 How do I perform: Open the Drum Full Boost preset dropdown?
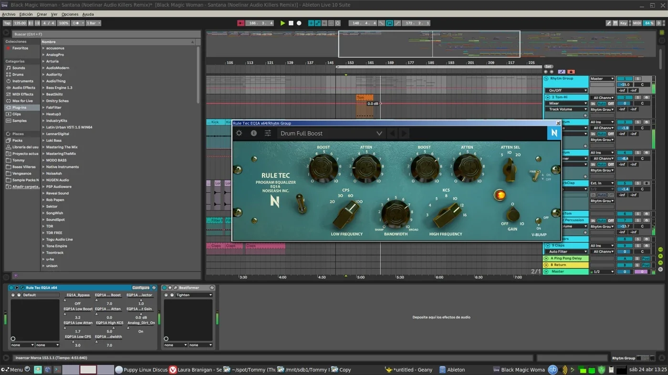coord(332,133)
